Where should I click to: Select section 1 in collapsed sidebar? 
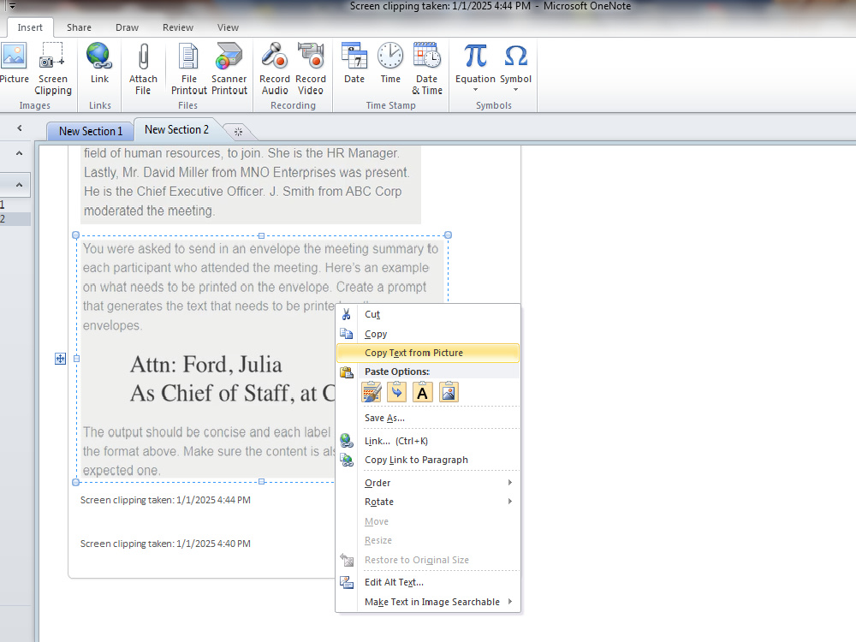(15, 205)
